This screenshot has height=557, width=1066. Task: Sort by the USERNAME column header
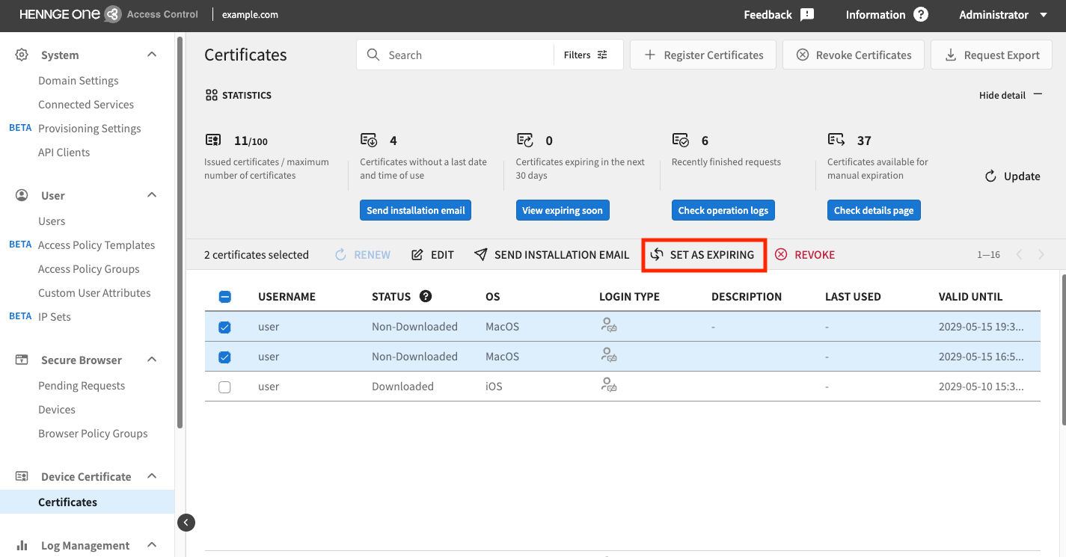(287, 296)
